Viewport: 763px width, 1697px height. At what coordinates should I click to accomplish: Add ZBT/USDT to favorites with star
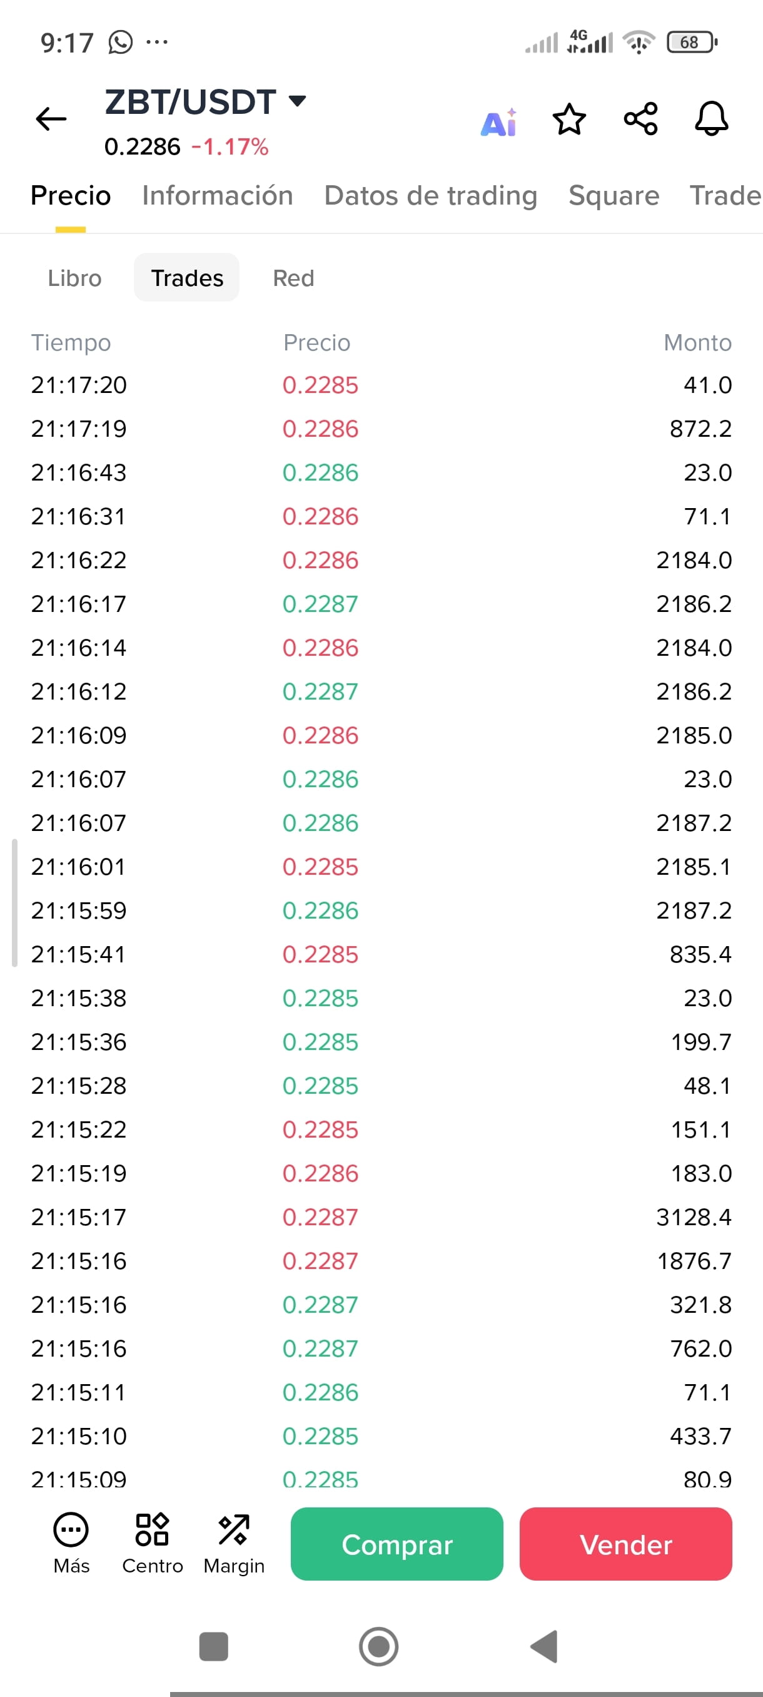(x=568, y=120)
